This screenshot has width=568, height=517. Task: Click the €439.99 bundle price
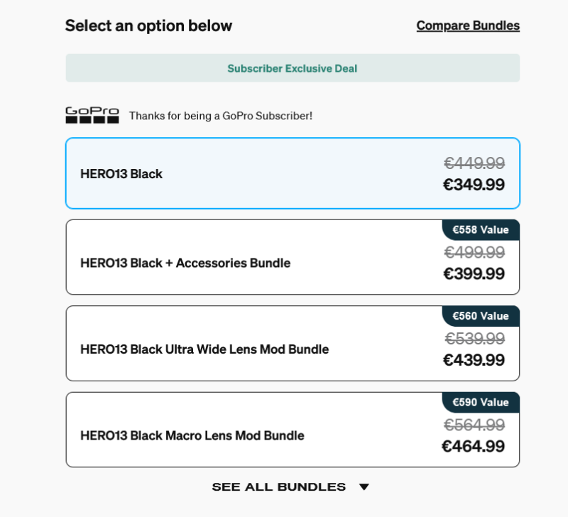coord(474,360)
